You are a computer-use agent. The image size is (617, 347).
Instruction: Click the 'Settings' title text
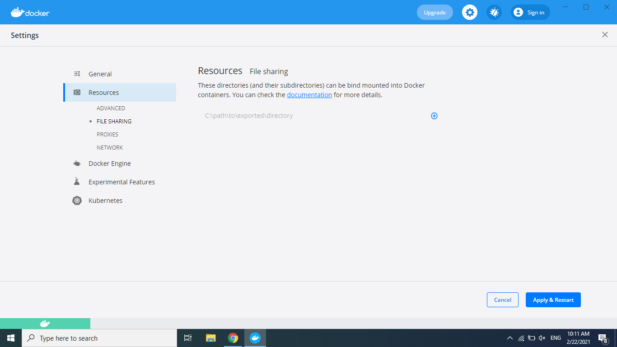[x=25, y=35]
